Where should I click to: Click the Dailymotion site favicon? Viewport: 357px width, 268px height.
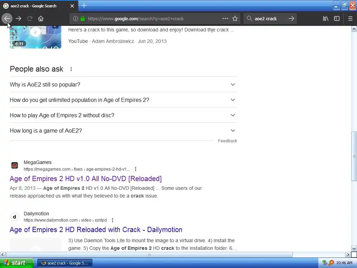15,217
